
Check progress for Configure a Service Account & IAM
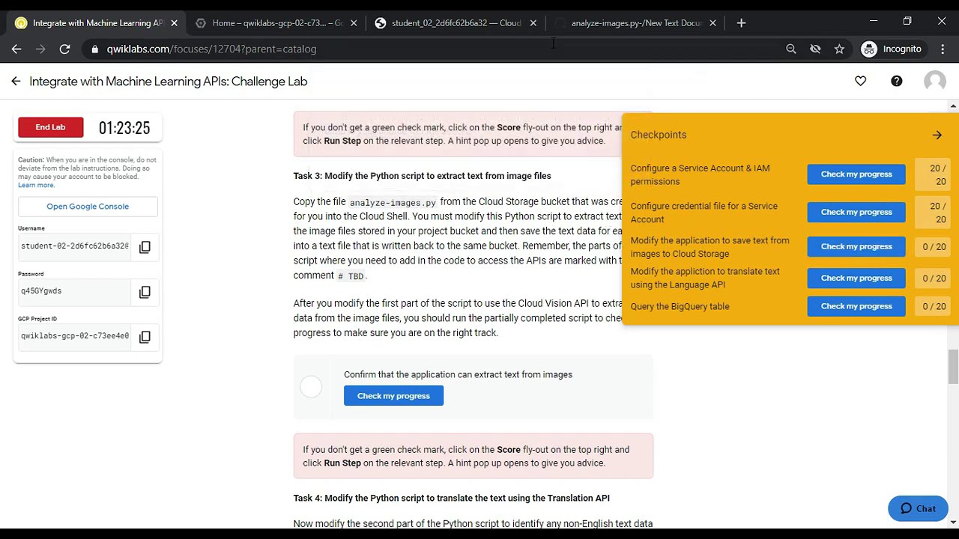pos(856,174)
